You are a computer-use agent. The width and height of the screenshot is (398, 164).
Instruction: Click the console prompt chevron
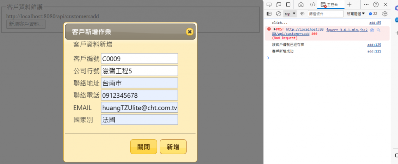[x=269, y=58]
